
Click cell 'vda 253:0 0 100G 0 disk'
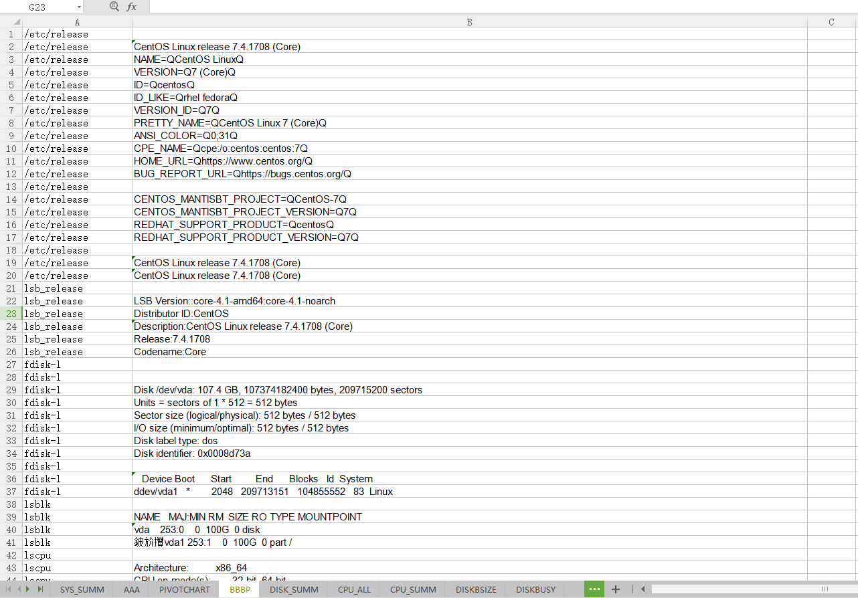coord(470,530)
